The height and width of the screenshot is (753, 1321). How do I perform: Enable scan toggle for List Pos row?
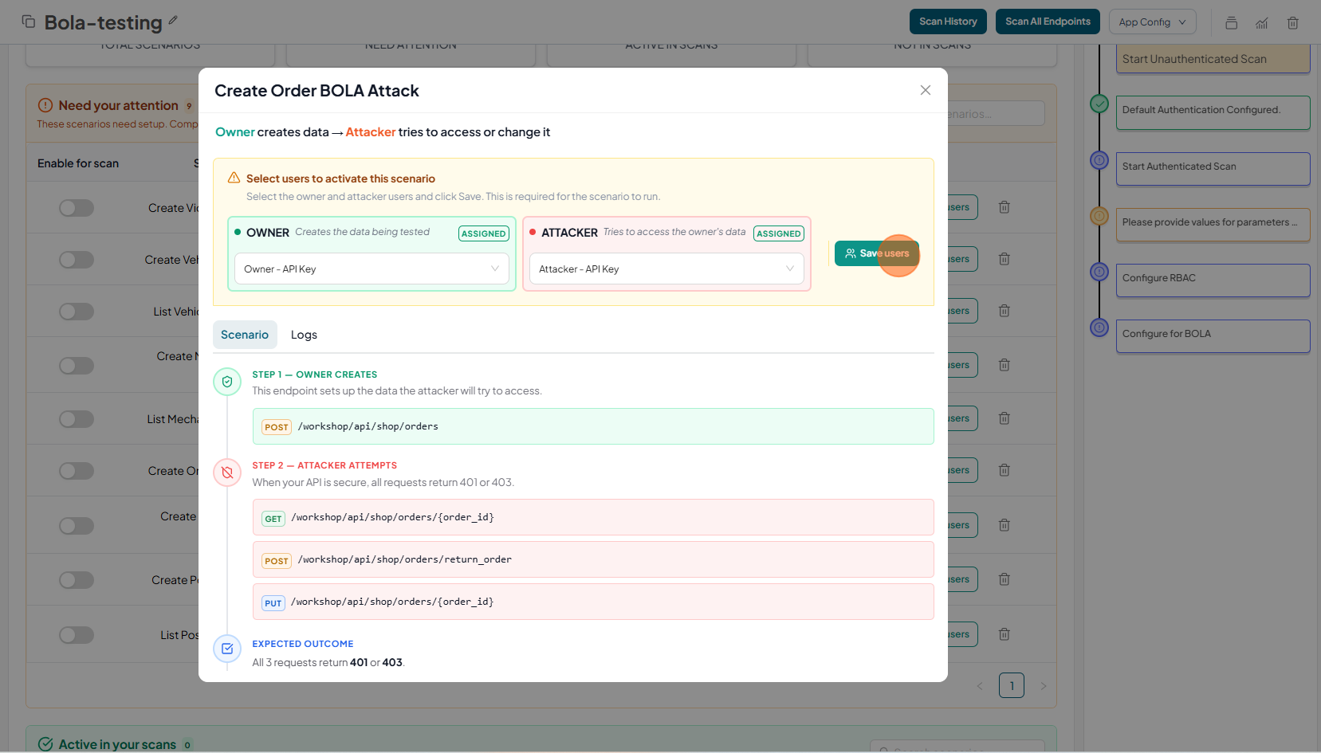pos(77,635)
